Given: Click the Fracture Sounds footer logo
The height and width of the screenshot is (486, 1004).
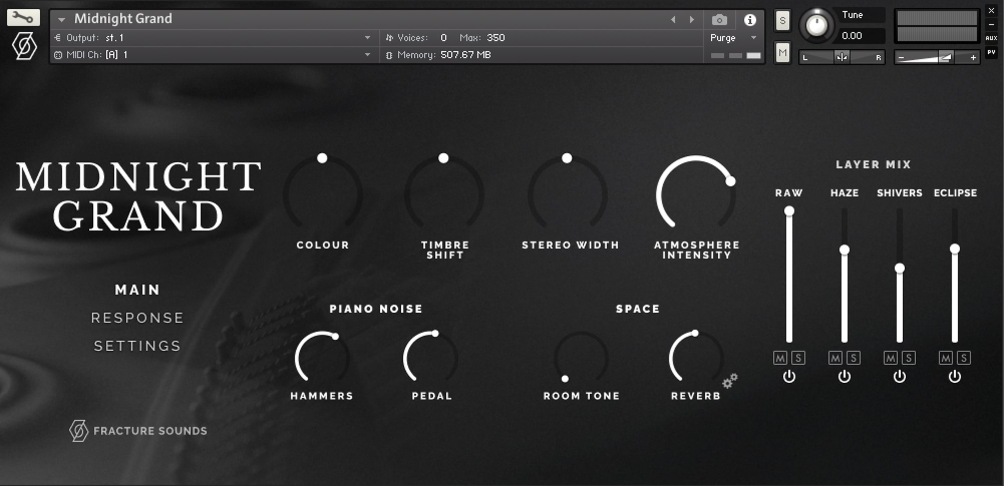Looking at the screenshot, I should [x=138, y=431].
